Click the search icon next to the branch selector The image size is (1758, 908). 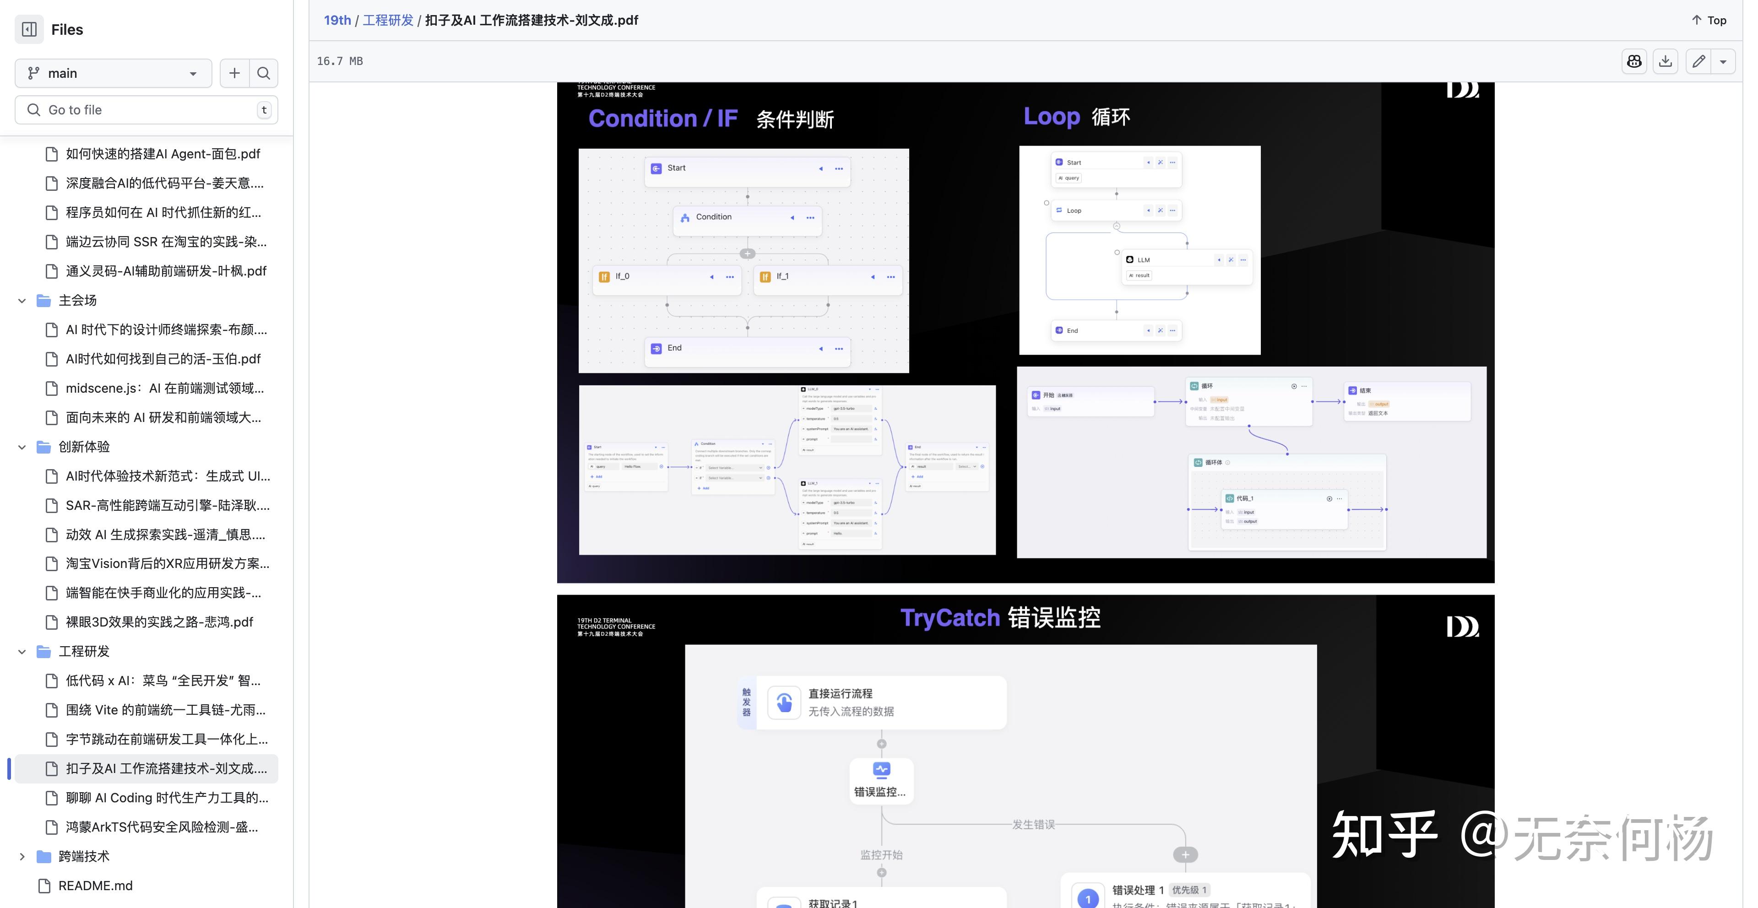point(263,73)
